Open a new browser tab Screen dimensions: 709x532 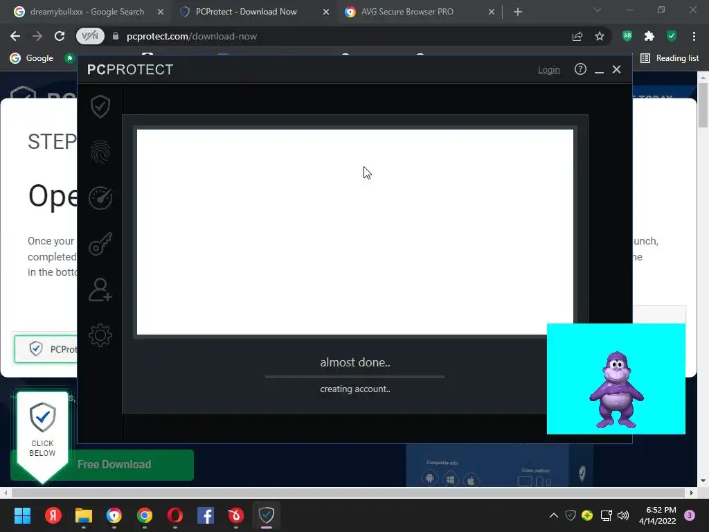click(518, 12)
